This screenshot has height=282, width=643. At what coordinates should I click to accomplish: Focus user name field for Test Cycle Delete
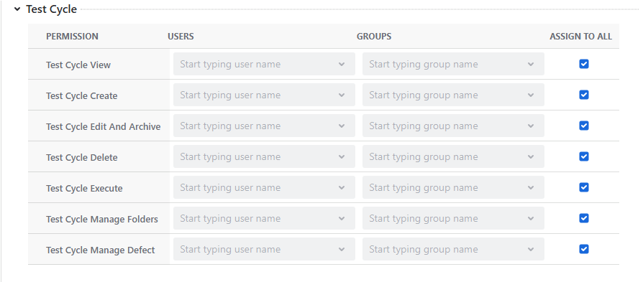click(x=264, y=156)
